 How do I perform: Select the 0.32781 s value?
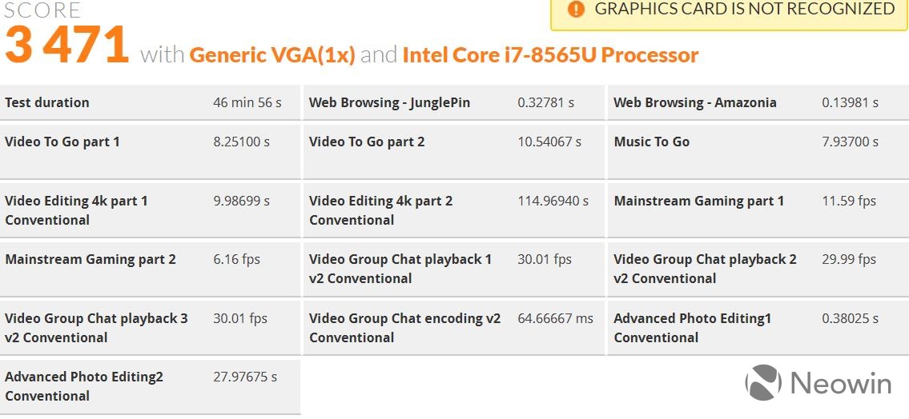(546, 103)
